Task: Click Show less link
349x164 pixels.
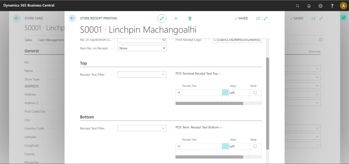Action: point(315,52)
